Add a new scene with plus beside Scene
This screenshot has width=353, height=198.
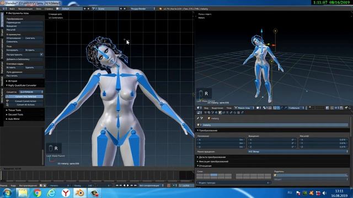point(121,9)
